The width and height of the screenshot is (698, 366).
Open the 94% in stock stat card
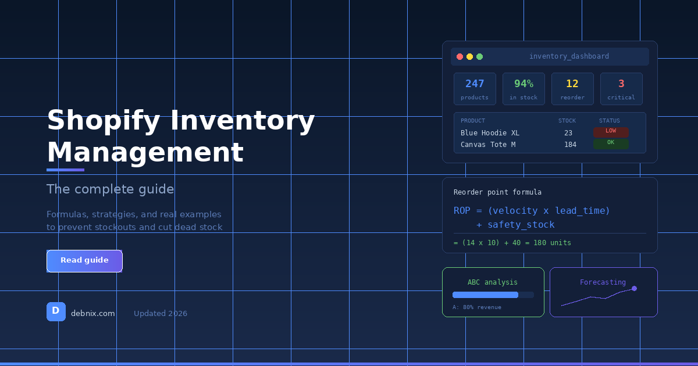pos(523,89)
